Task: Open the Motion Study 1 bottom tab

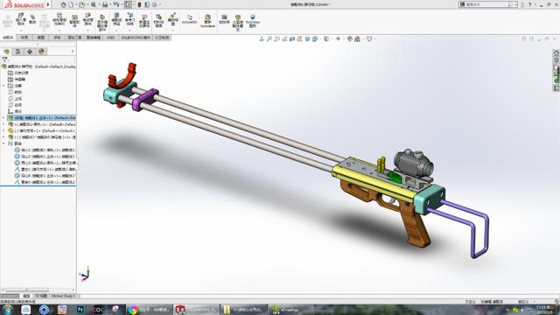Action: (x=63, y=296)
